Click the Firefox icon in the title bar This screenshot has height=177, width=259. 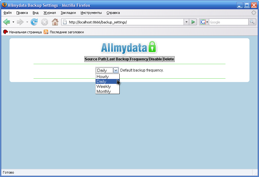coord(4,5)
